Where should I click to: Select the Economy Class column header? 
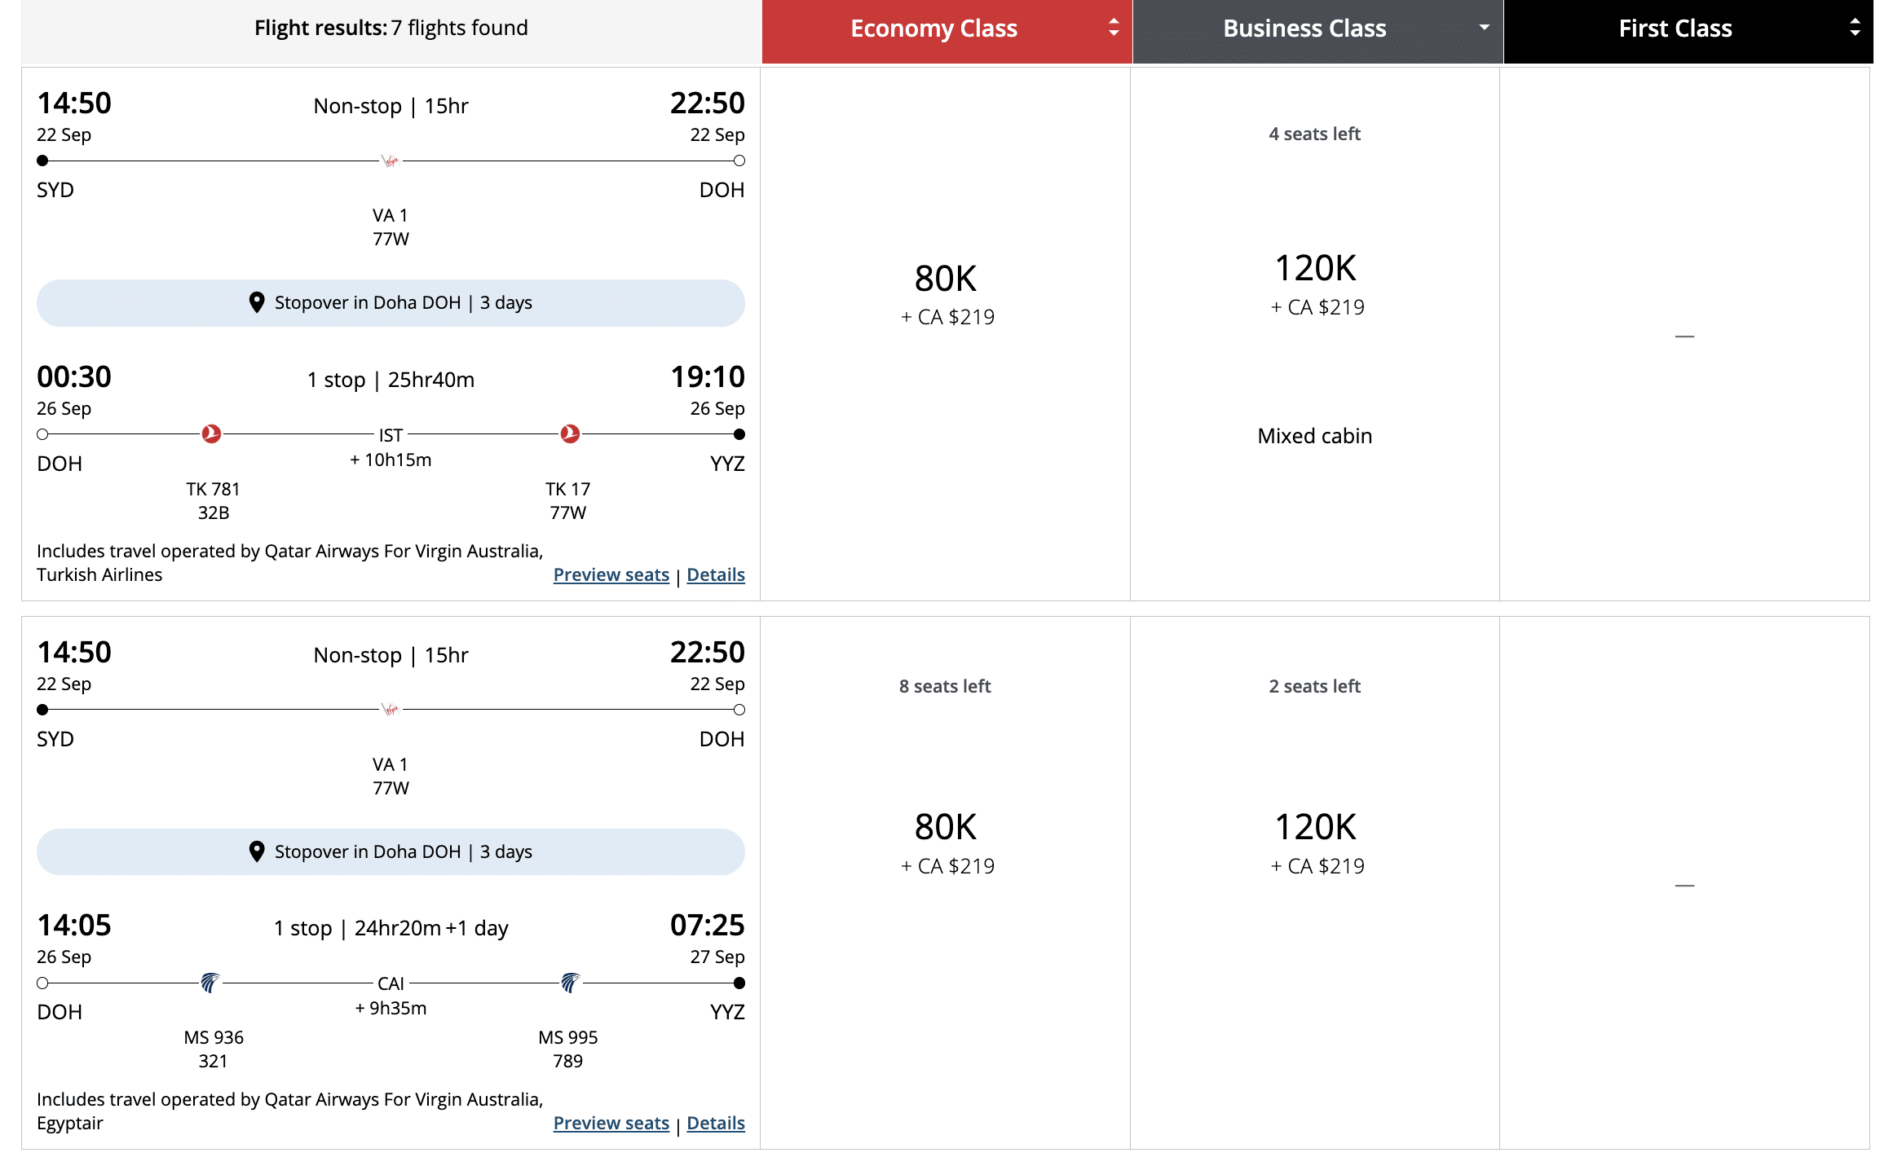[x=933, y=29]
